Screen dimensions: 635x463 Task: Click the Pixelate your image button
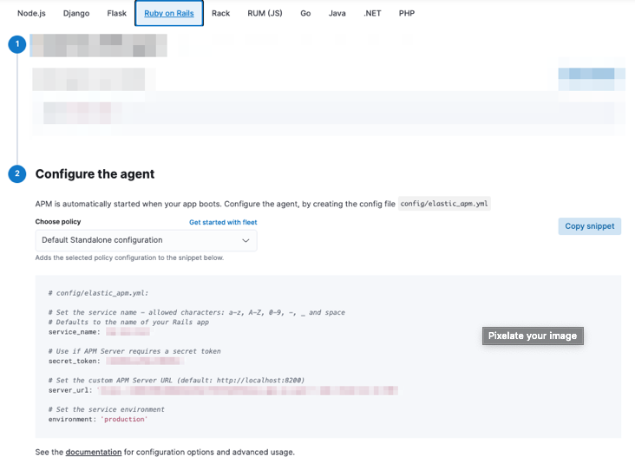(x=533, y=336)
